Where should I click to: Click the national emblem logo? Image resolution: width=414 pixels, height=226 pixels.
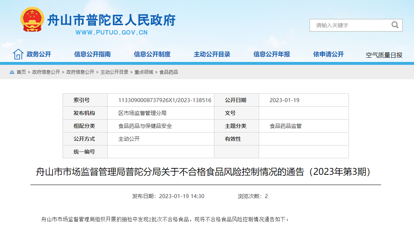(32, 19)
